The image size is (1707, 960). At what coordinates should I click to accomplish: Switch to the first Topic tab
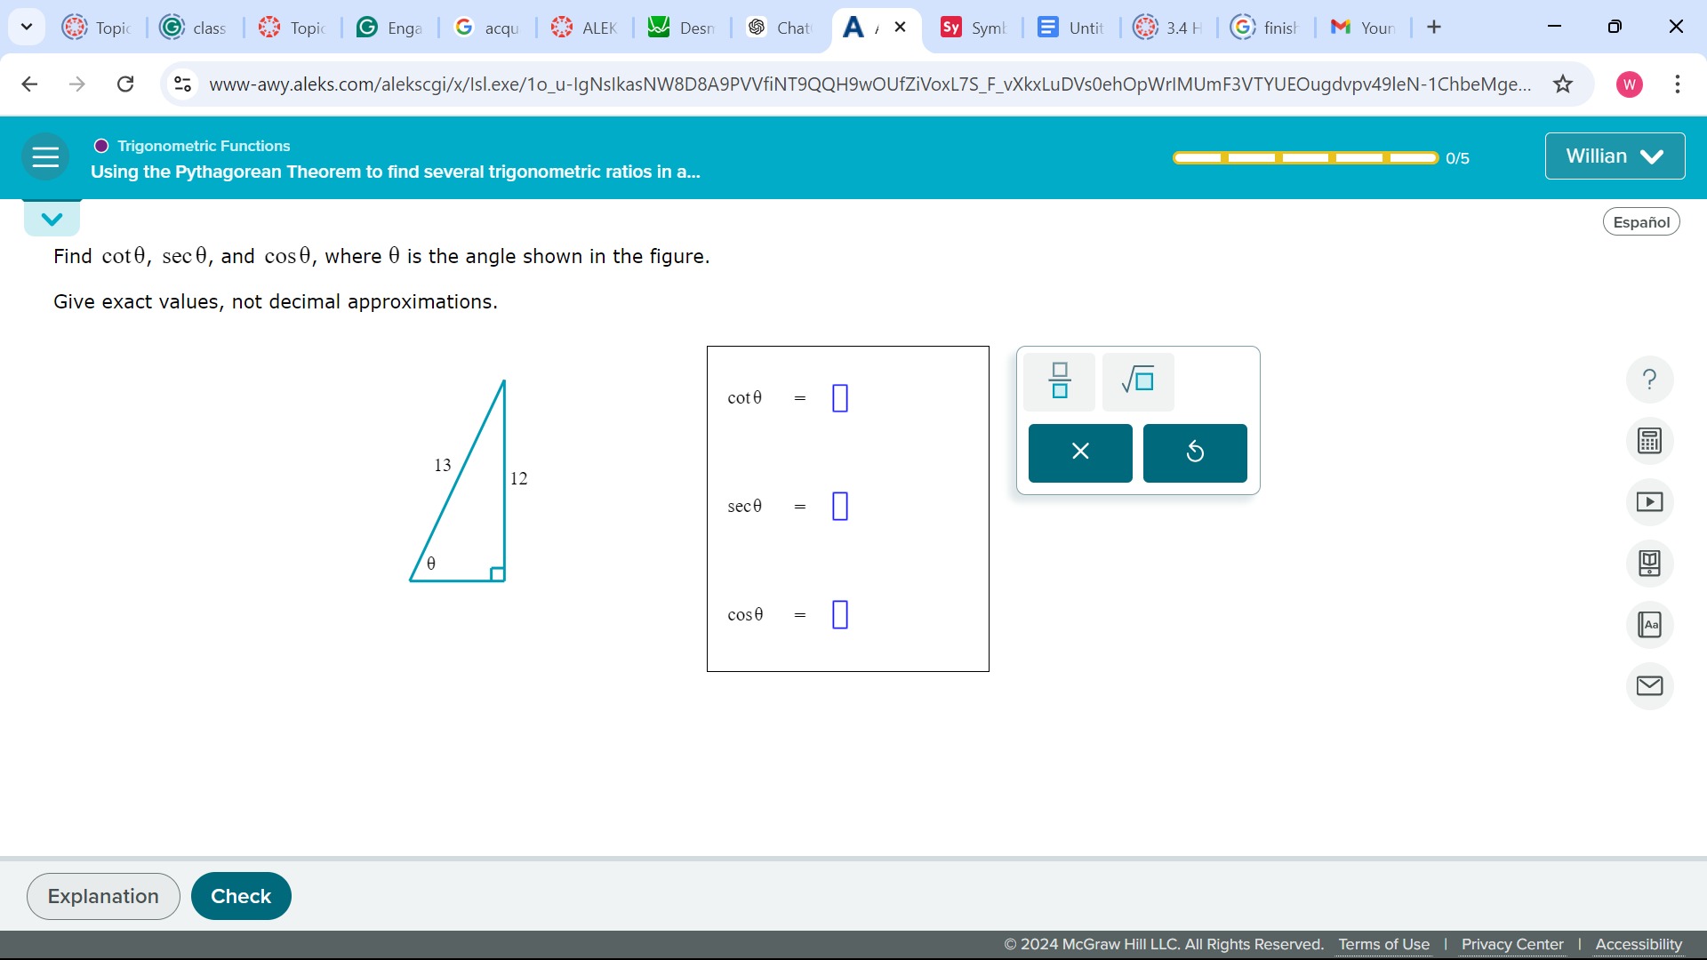(97, 28)
